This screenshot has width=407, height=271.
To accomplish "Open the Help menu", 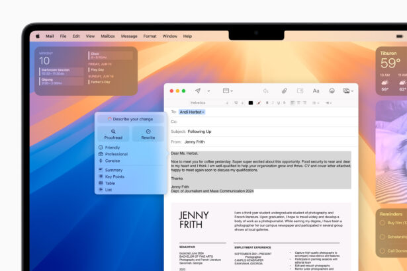I will click(x=187, y=36).
